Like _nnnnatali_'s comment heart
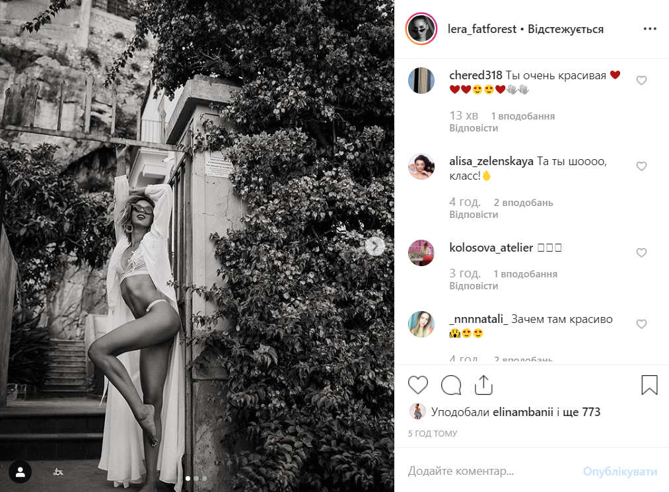The image size is (669, 492). [x=641, y=324]
